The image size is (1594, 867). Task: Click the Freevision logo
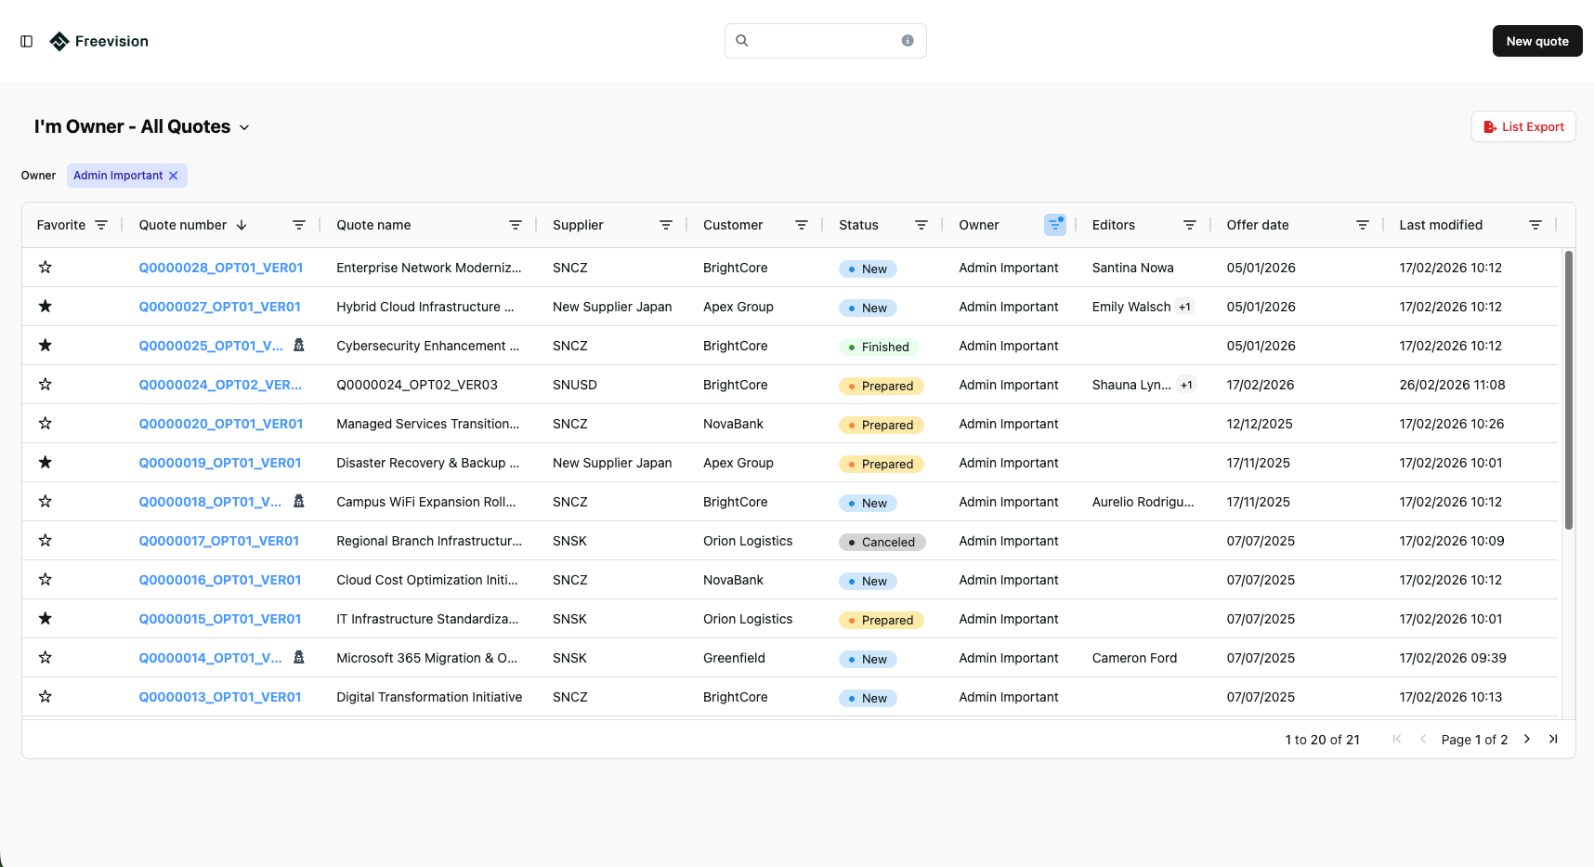click(x=98, y=41)
